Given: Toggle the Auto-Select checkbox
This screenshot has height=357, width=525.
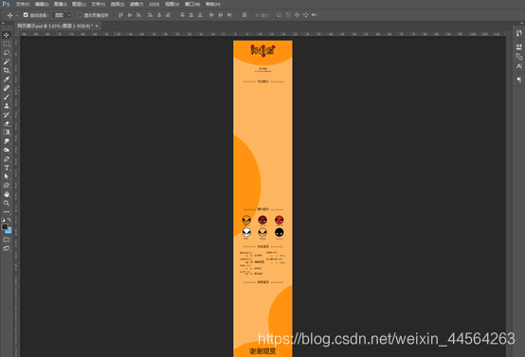Looking at the screenshot, I should coord(26,15).
